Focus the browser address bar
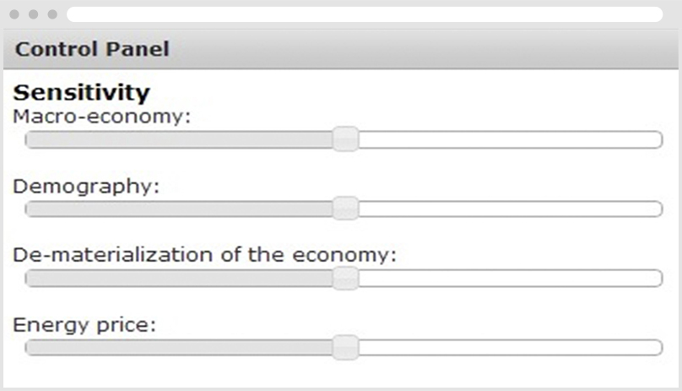 coord(365,14)
